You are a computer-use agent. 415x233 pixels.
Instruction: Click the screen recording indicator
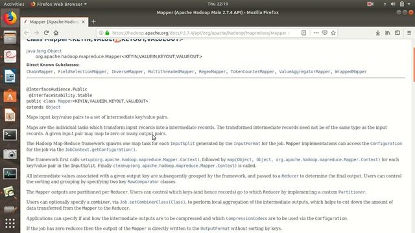point(370,4)
